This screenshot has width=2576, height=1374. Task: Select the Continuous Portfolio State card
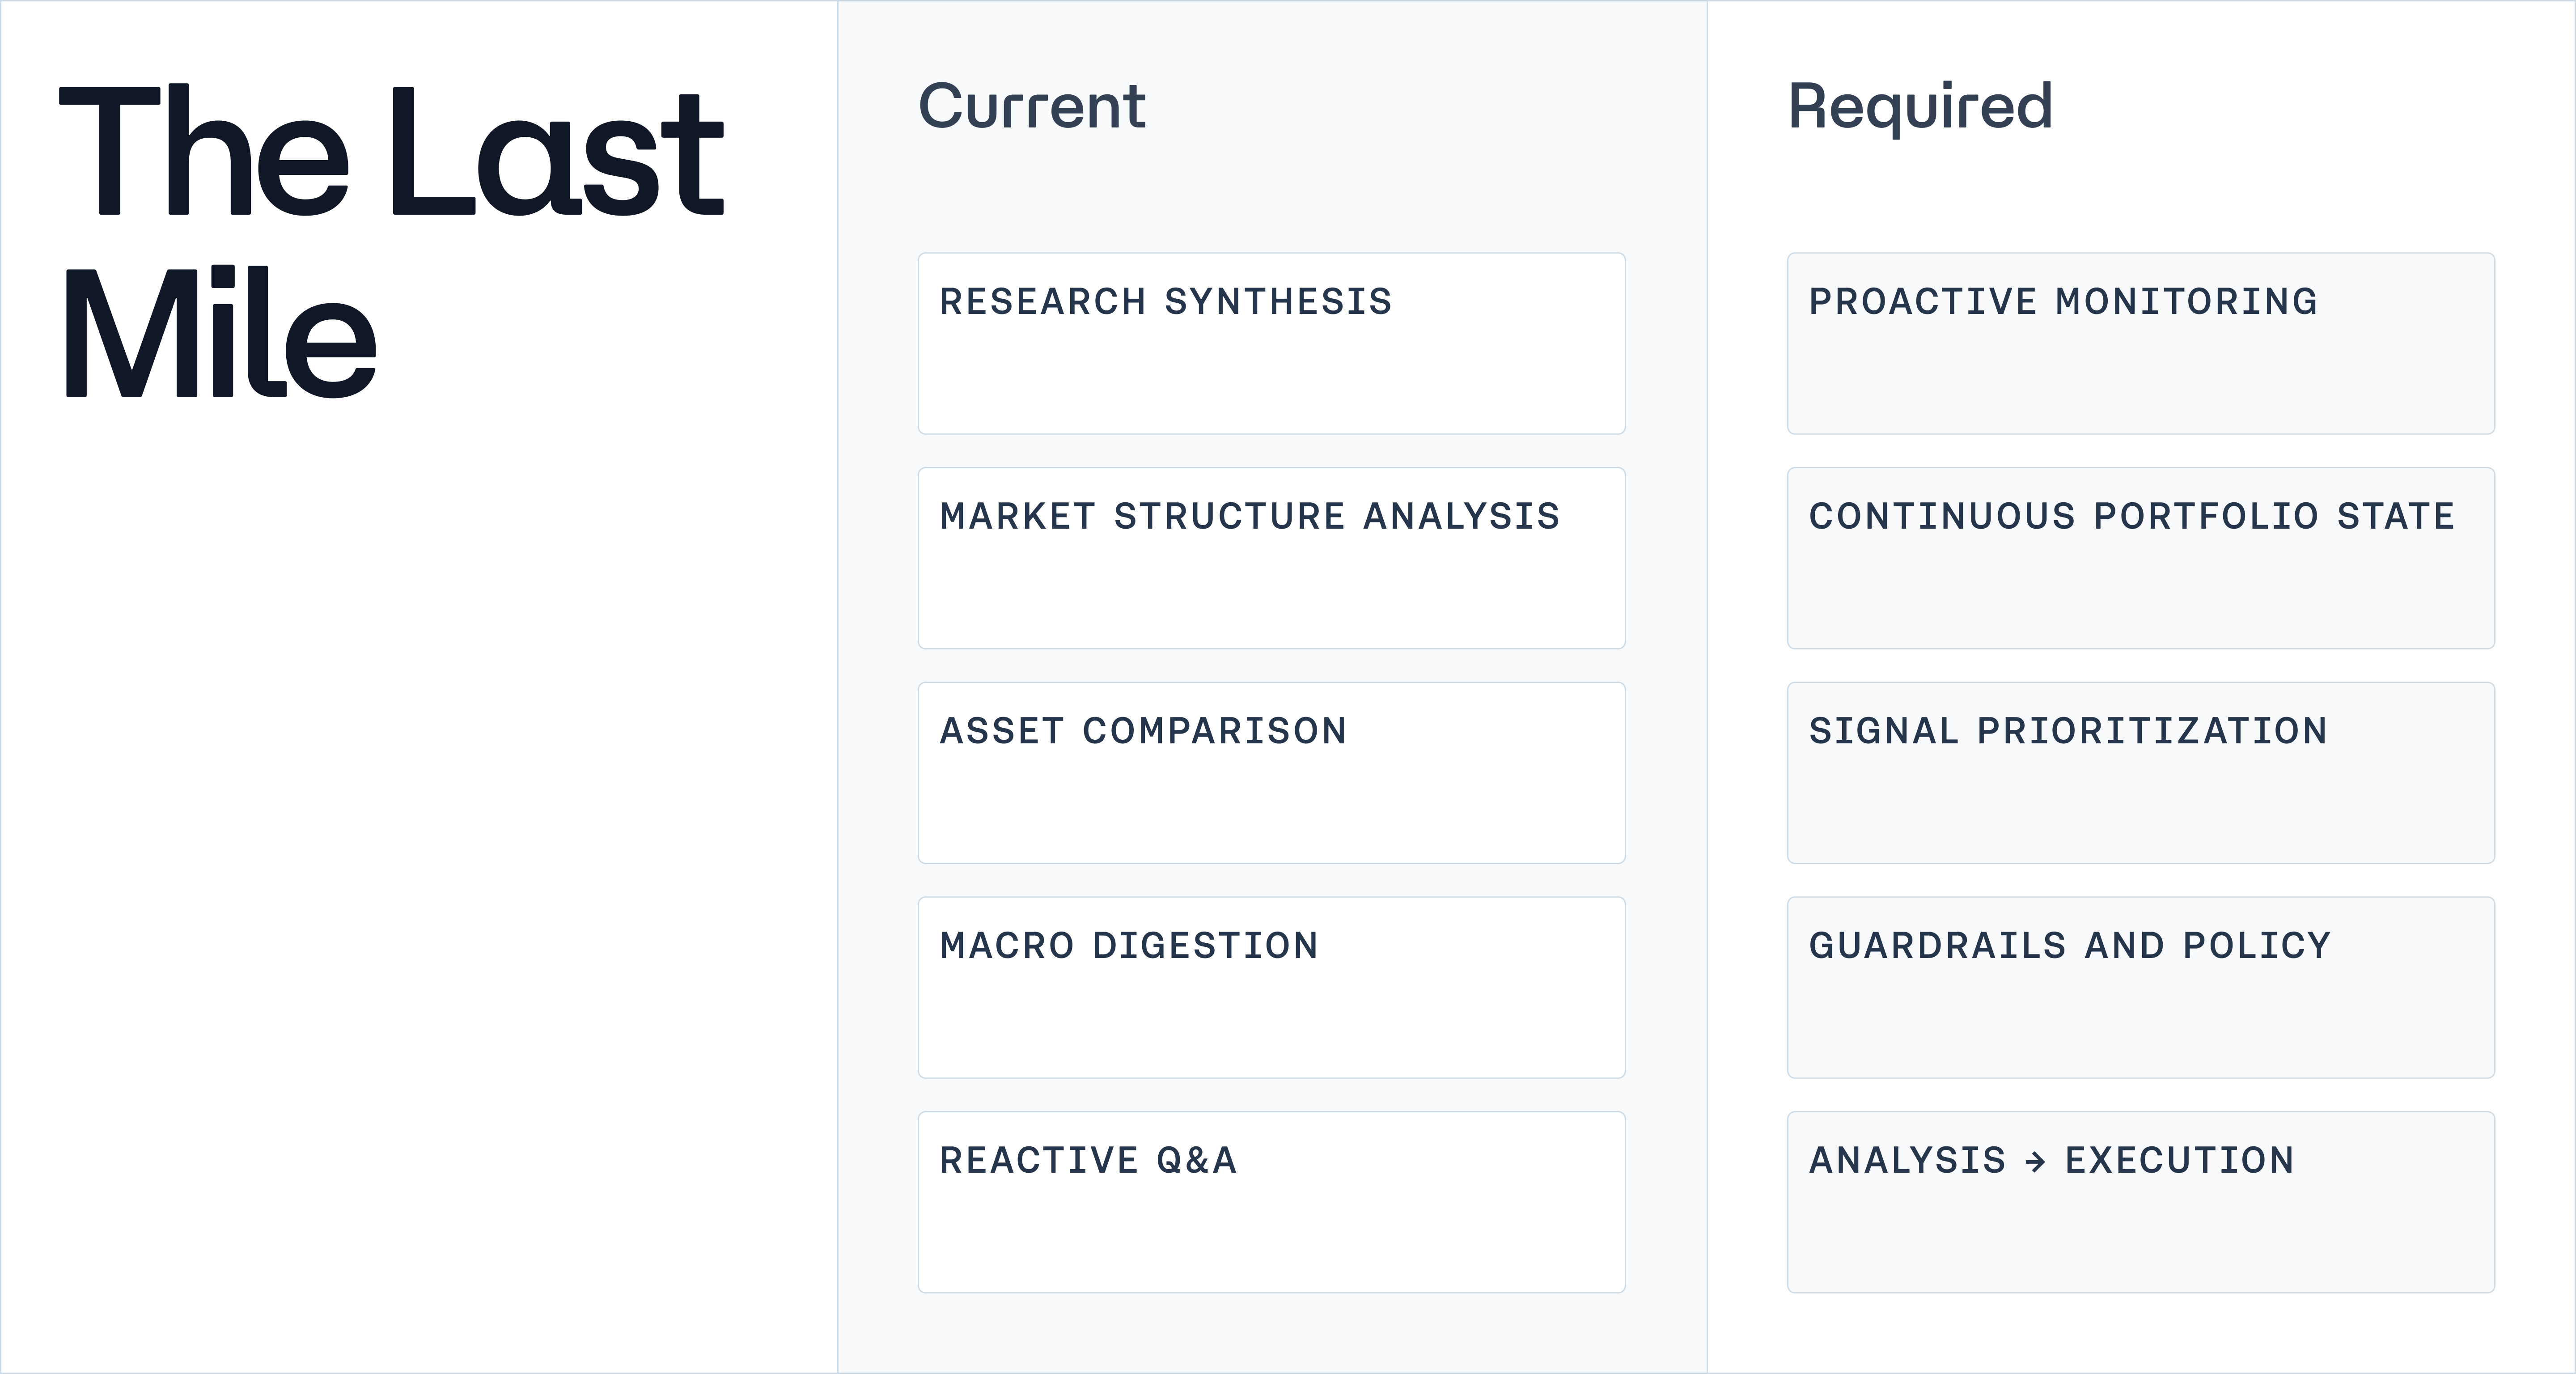(x=2140, y=558)
